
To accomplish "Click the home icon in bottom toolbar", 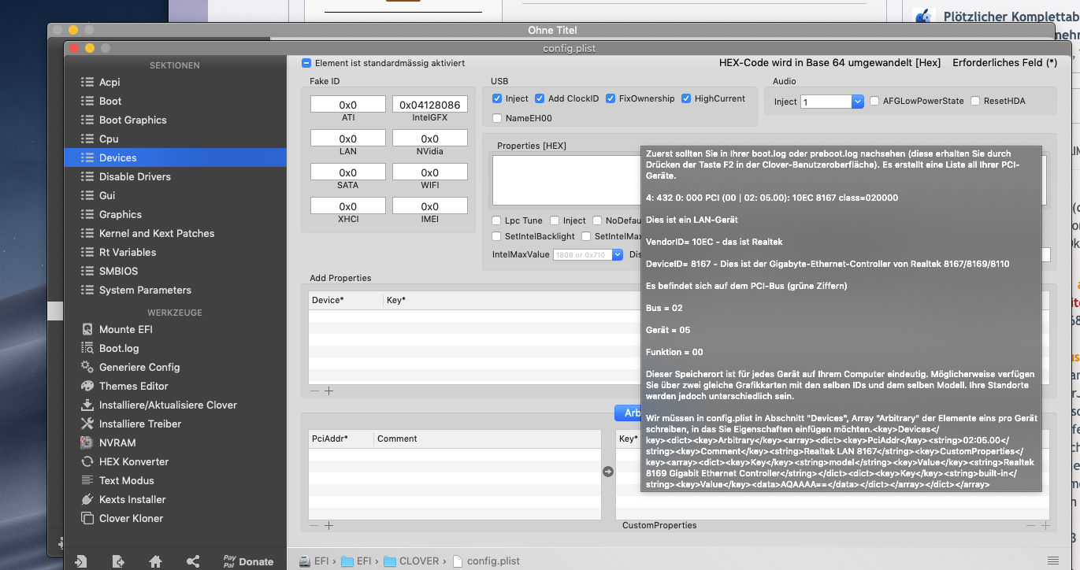I will [155, 561].
